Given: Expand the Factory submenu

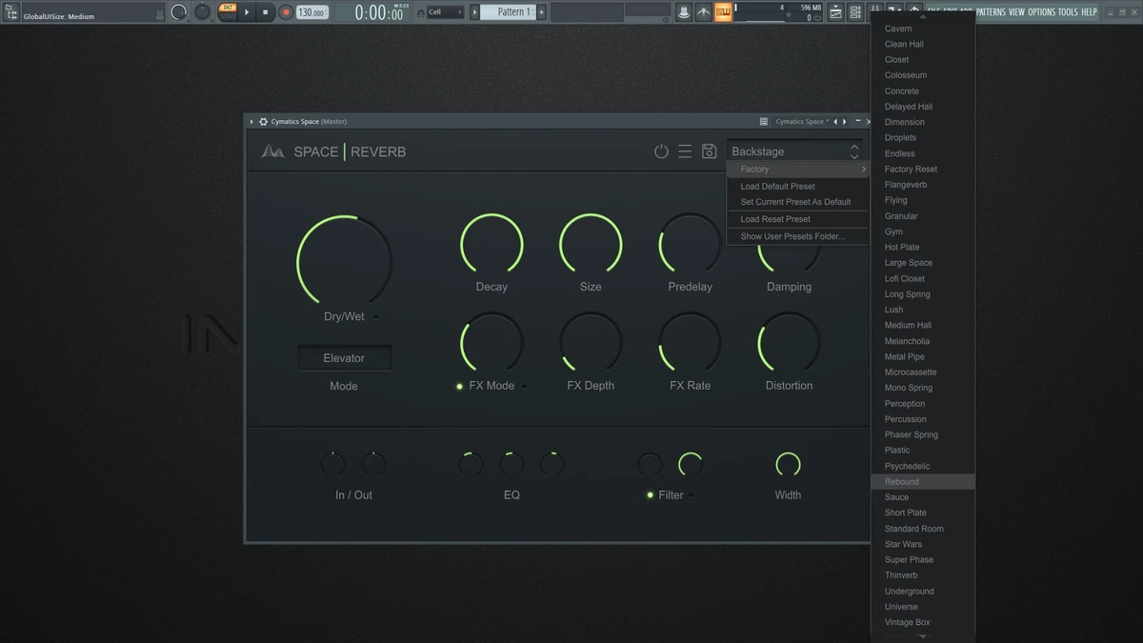Looking at the screenshot, I should [798, 170].
